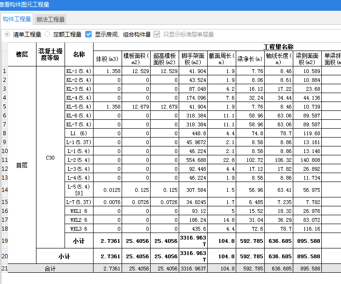Click the 合计 total row label
341x284 pixels.
[x=51, y=269]
